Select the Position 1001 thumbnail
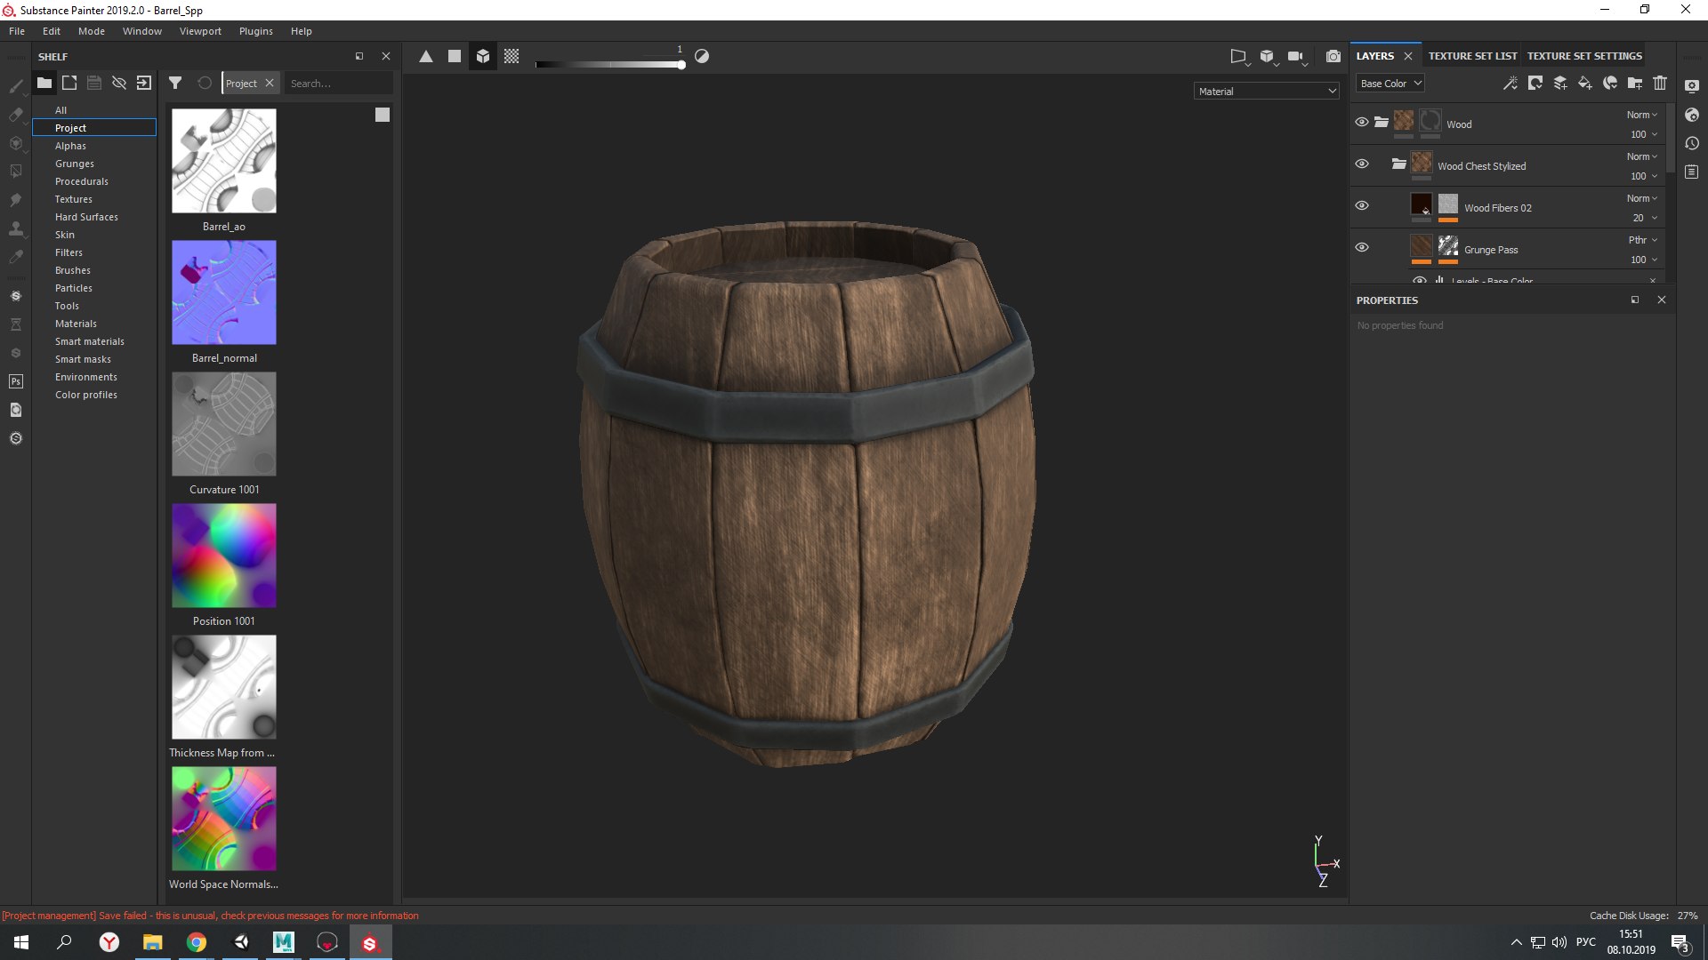1708x960 pixels. (x=224, y=556)
